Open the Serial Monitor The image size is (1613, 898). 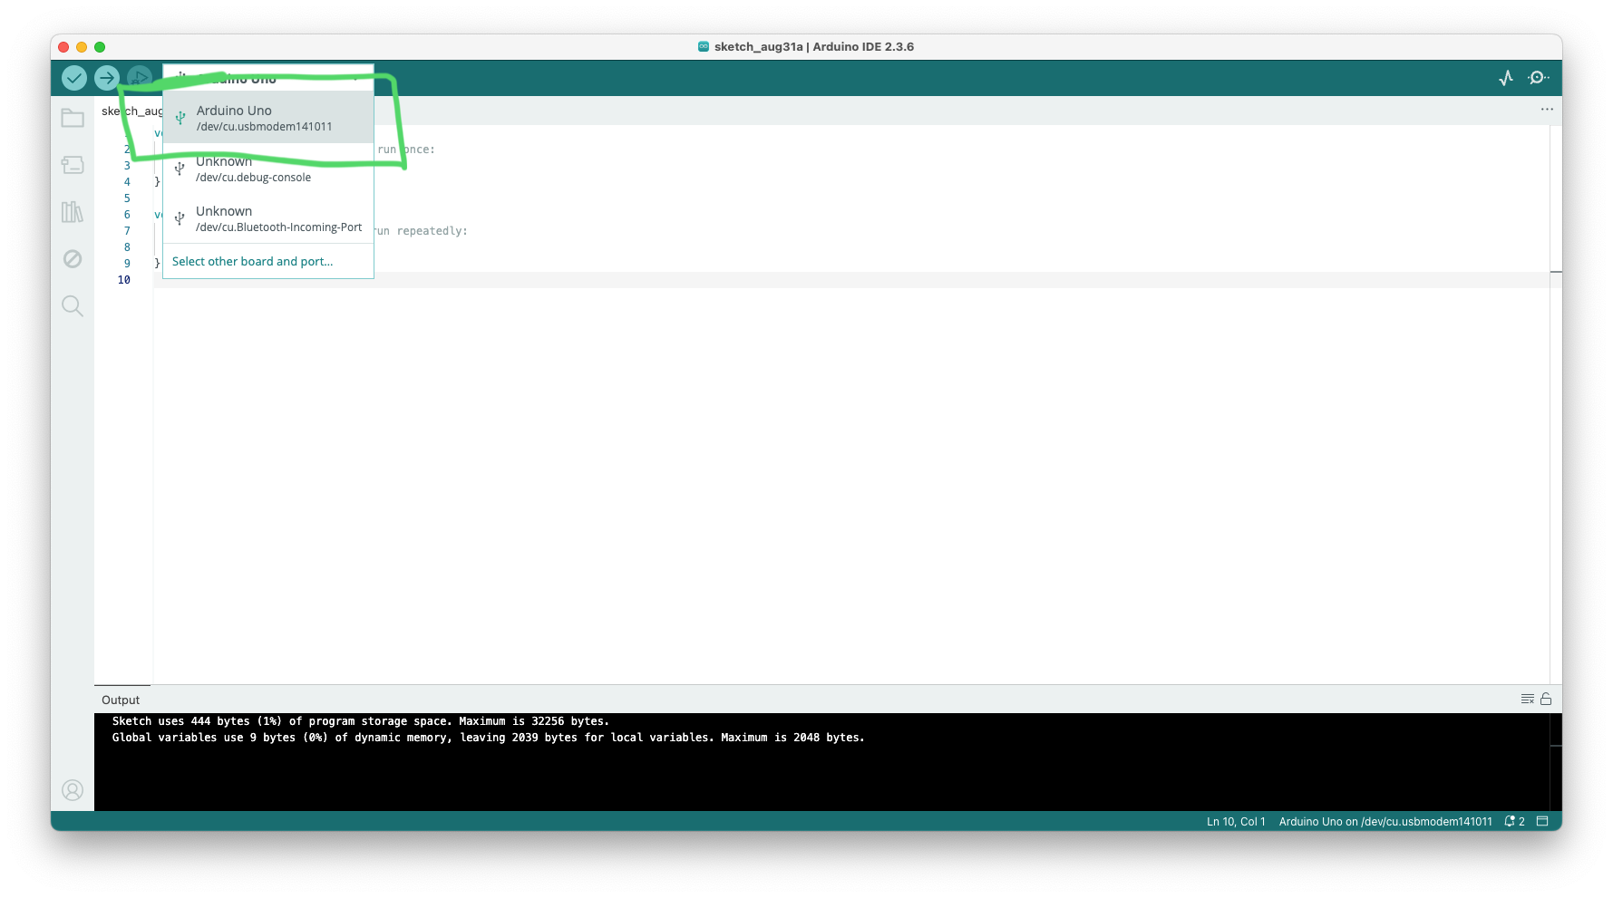[x=1539, y=78]
